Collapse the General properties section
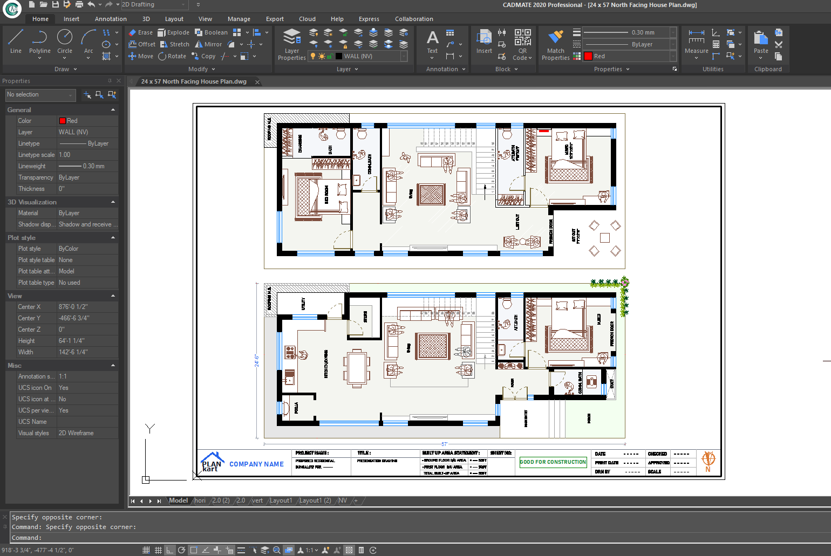The width and height of the screenshot is (831, 556). pyautogui.click(x=113, y=110)
